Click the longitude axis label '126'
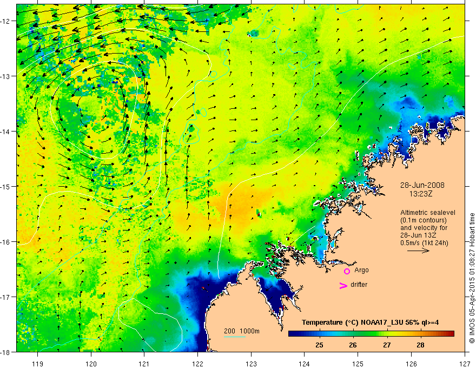The image size is (476, 368). pos(411,364)
